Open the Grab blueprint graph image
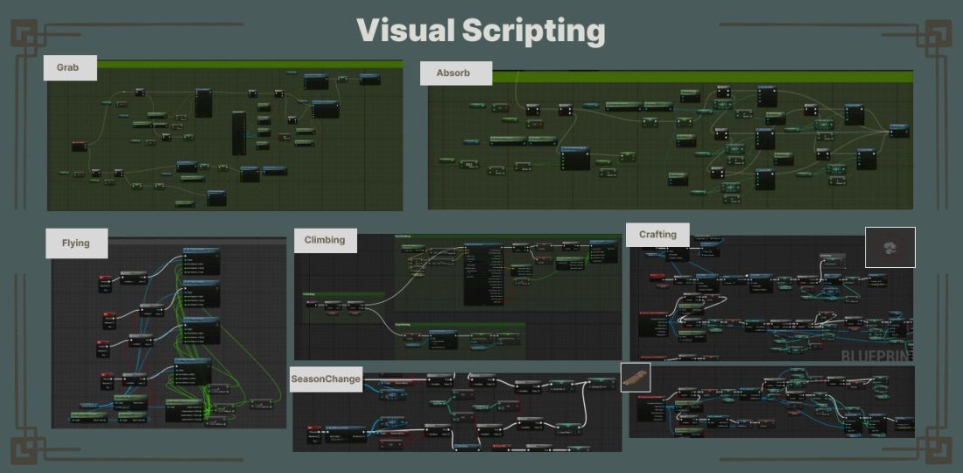Viewport: 963px width, 473px height. point(225,135)
